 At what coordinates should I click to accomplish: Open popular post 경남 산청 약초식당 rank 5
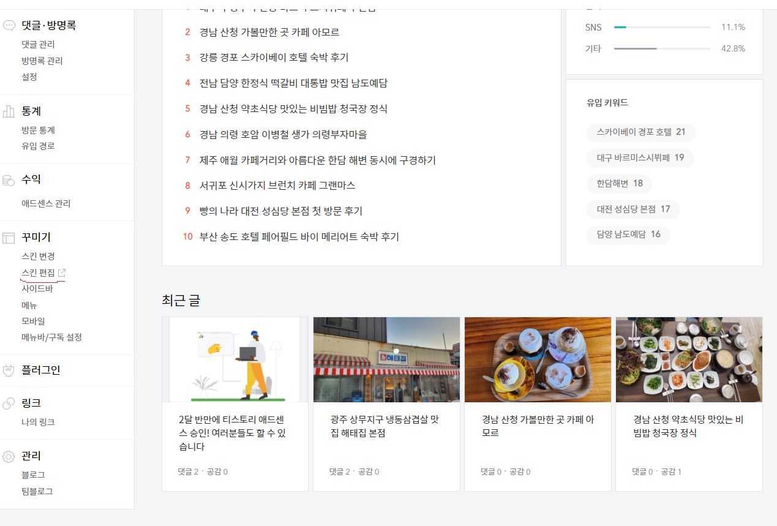point(293,109)
